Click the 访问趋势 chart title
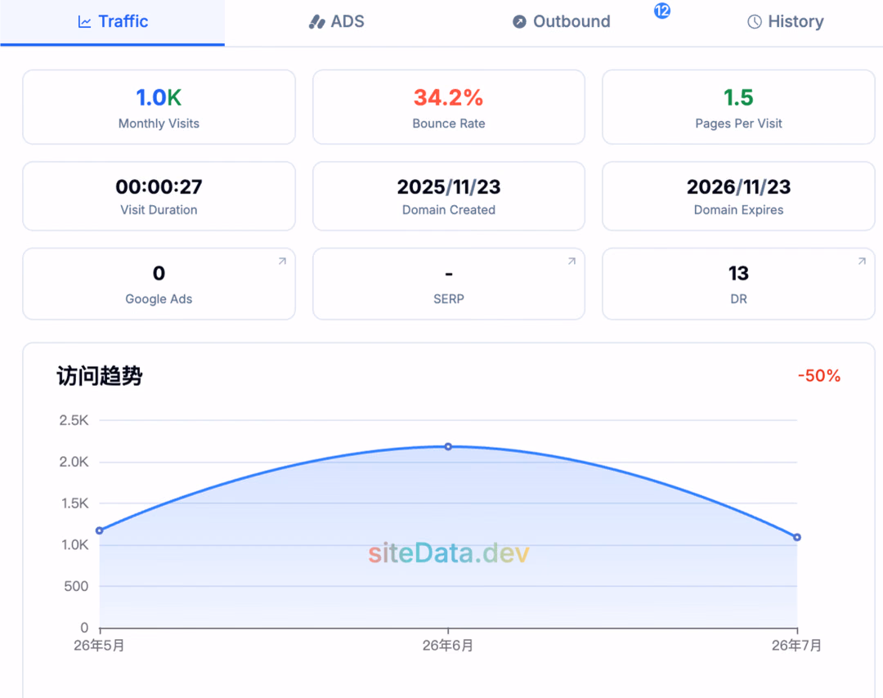Image resolution: width=883 pixels, height=698 pixels. click(99, 375)
